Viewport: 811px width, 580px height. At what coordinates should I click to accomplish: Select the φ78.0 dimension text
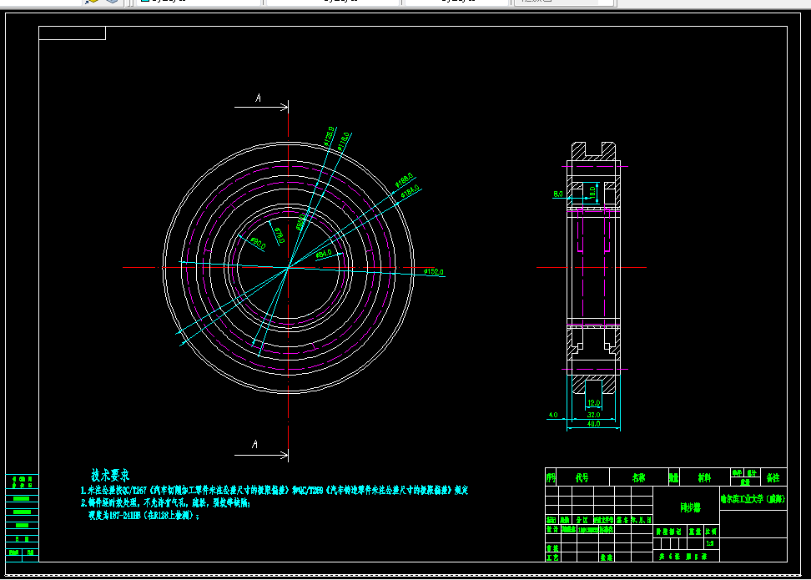coord(279,235)
